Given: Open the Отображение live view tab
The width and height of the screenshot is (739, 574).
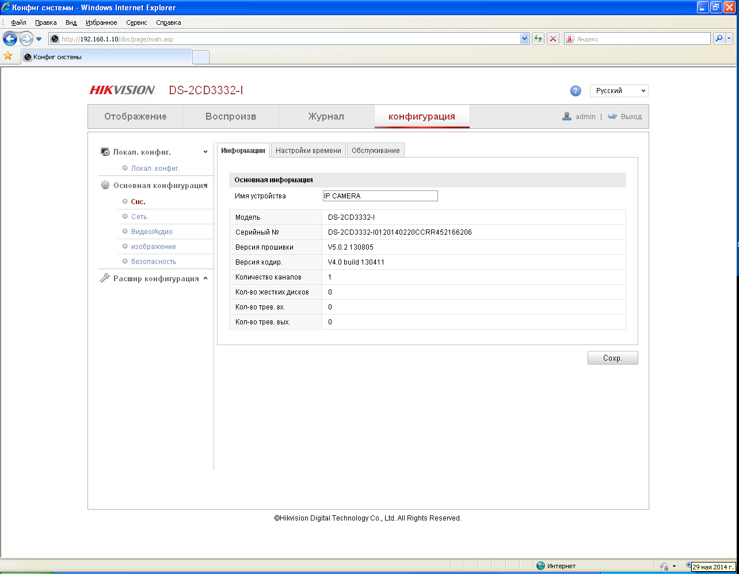Looking at the screenshot, I should tap(135, 116).
